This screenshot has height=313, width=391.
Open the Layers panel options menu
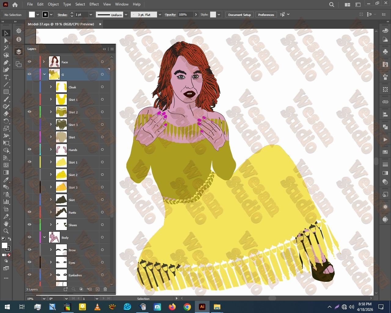(x=112, y=49)
